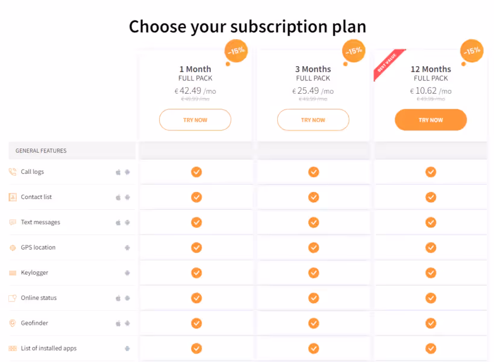Click the Online status icon
This screenshot has height=362, width=494.
tap(13, 298)
